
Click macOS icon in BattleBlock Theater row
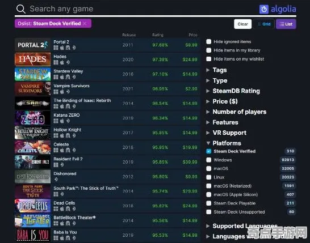tap(62, 223)
